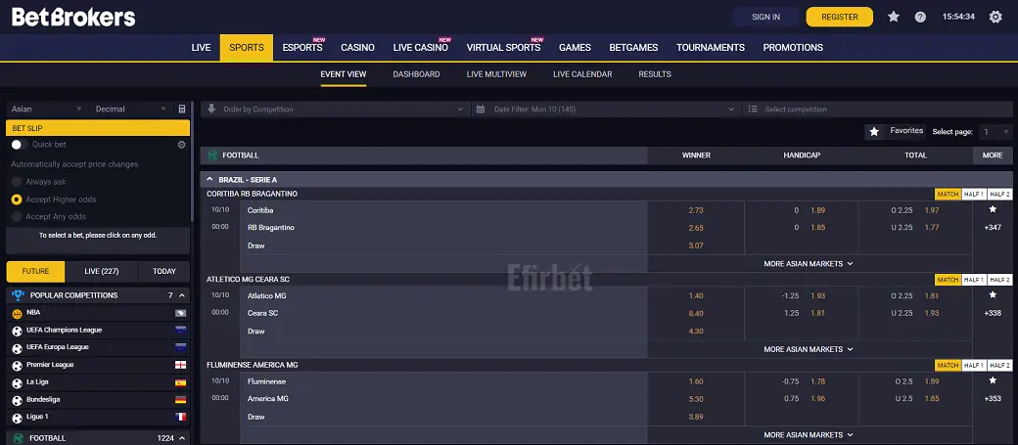The image size is (1018, 445).
Task: Select Ligue 1 in popular competitions
Action: coord(98,417)
